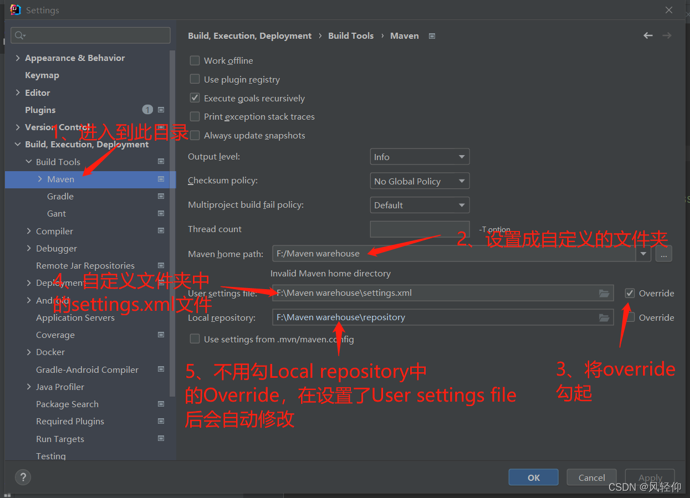This screenshot has height=498, width=690.
Task: Click the project icon on the Gant row
Action: pyautogui.click(x=161, y=213)
